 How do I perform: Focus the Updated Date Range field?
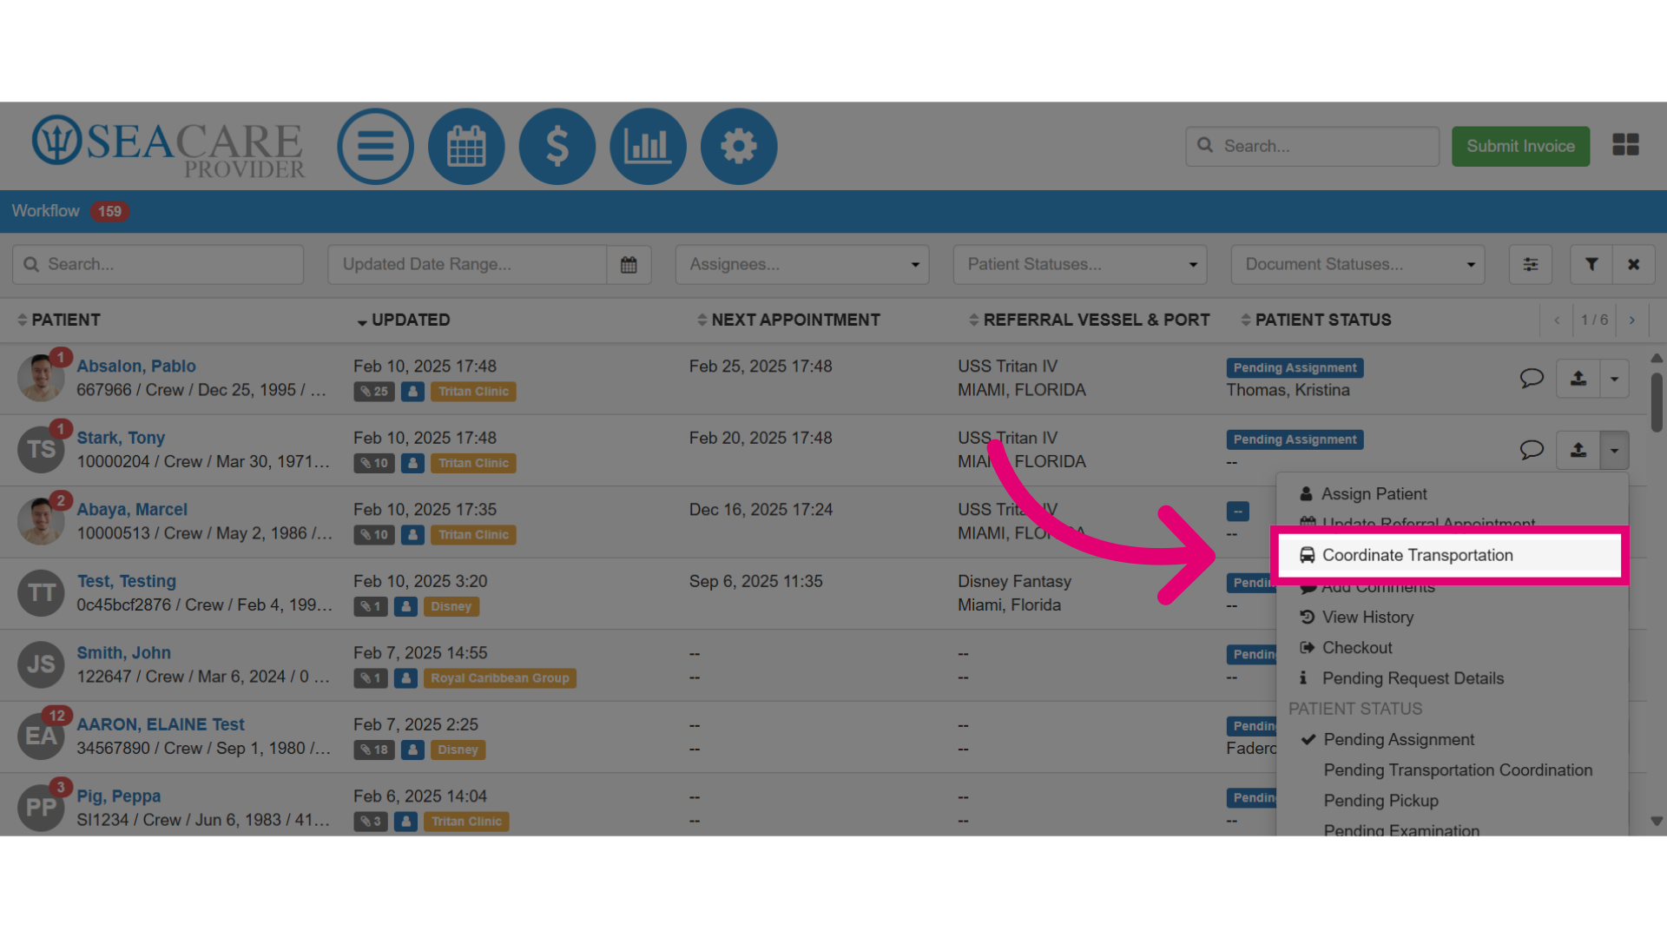(467, 264)
